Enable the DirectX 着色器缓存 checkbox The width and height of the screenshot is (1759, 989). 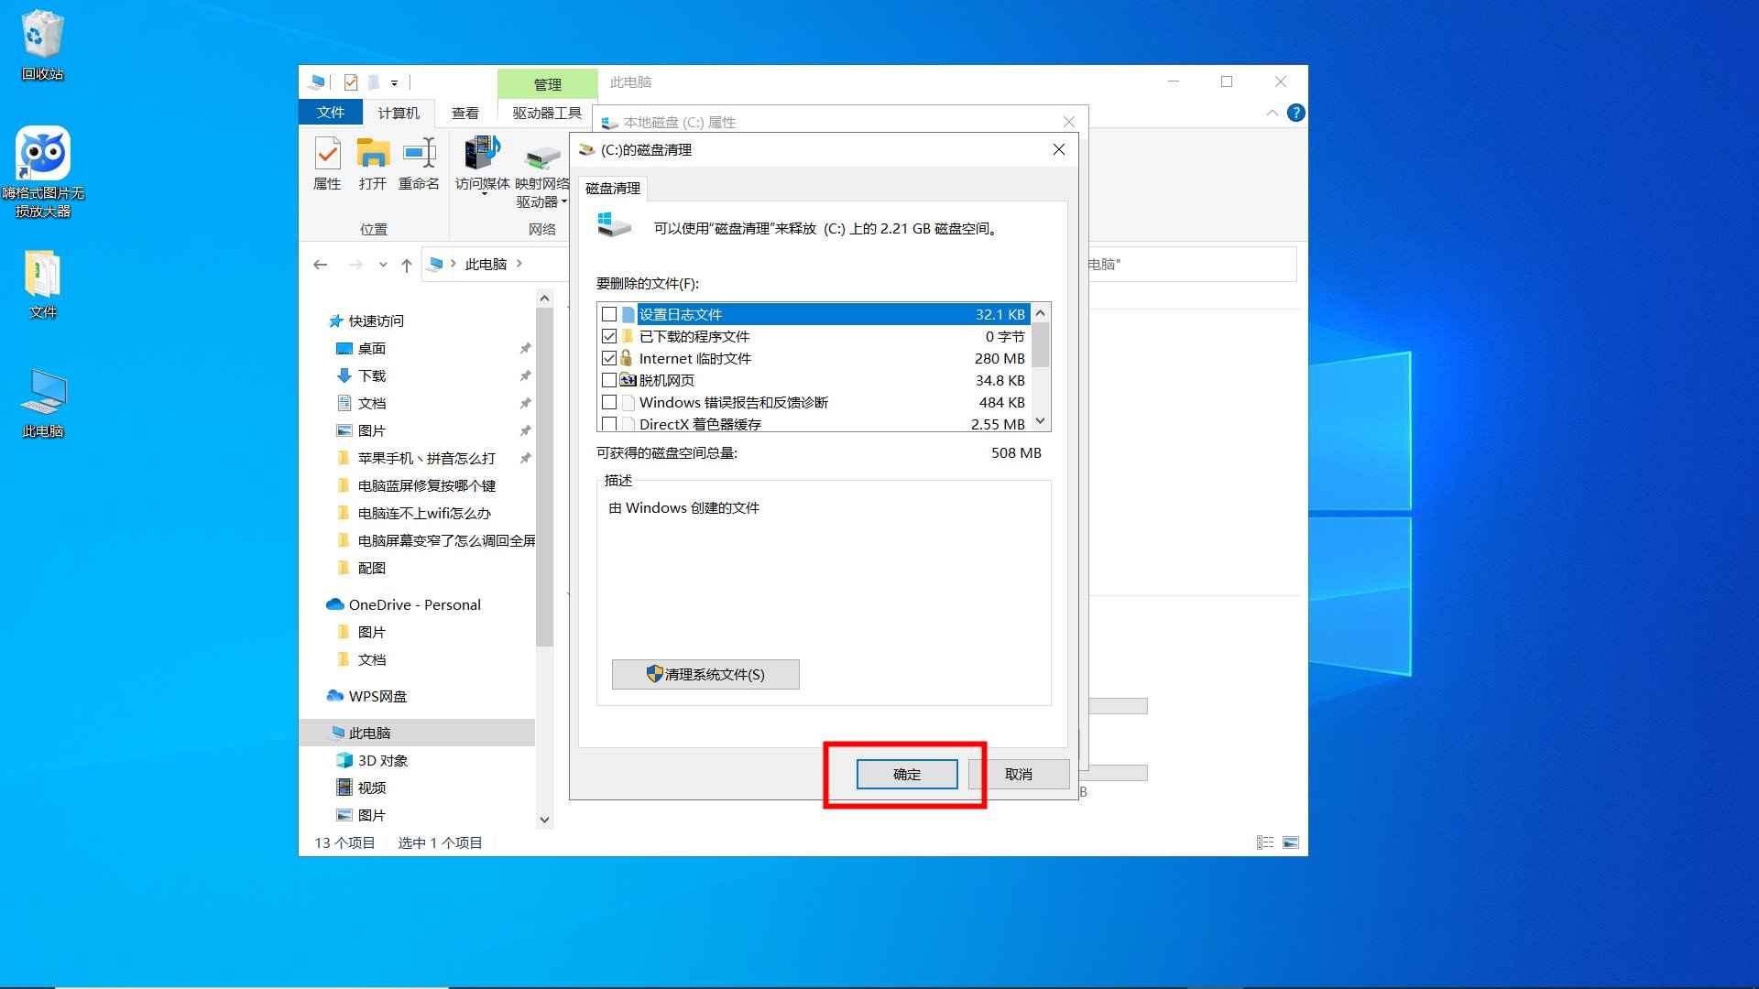610,423
